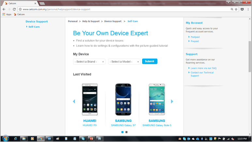Click the My Account heading

pos(194,23)
